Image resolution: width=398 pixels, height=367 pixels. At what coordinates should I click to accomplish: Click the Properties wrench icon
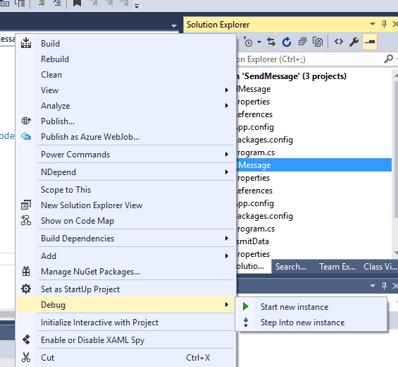pos(354,42)
